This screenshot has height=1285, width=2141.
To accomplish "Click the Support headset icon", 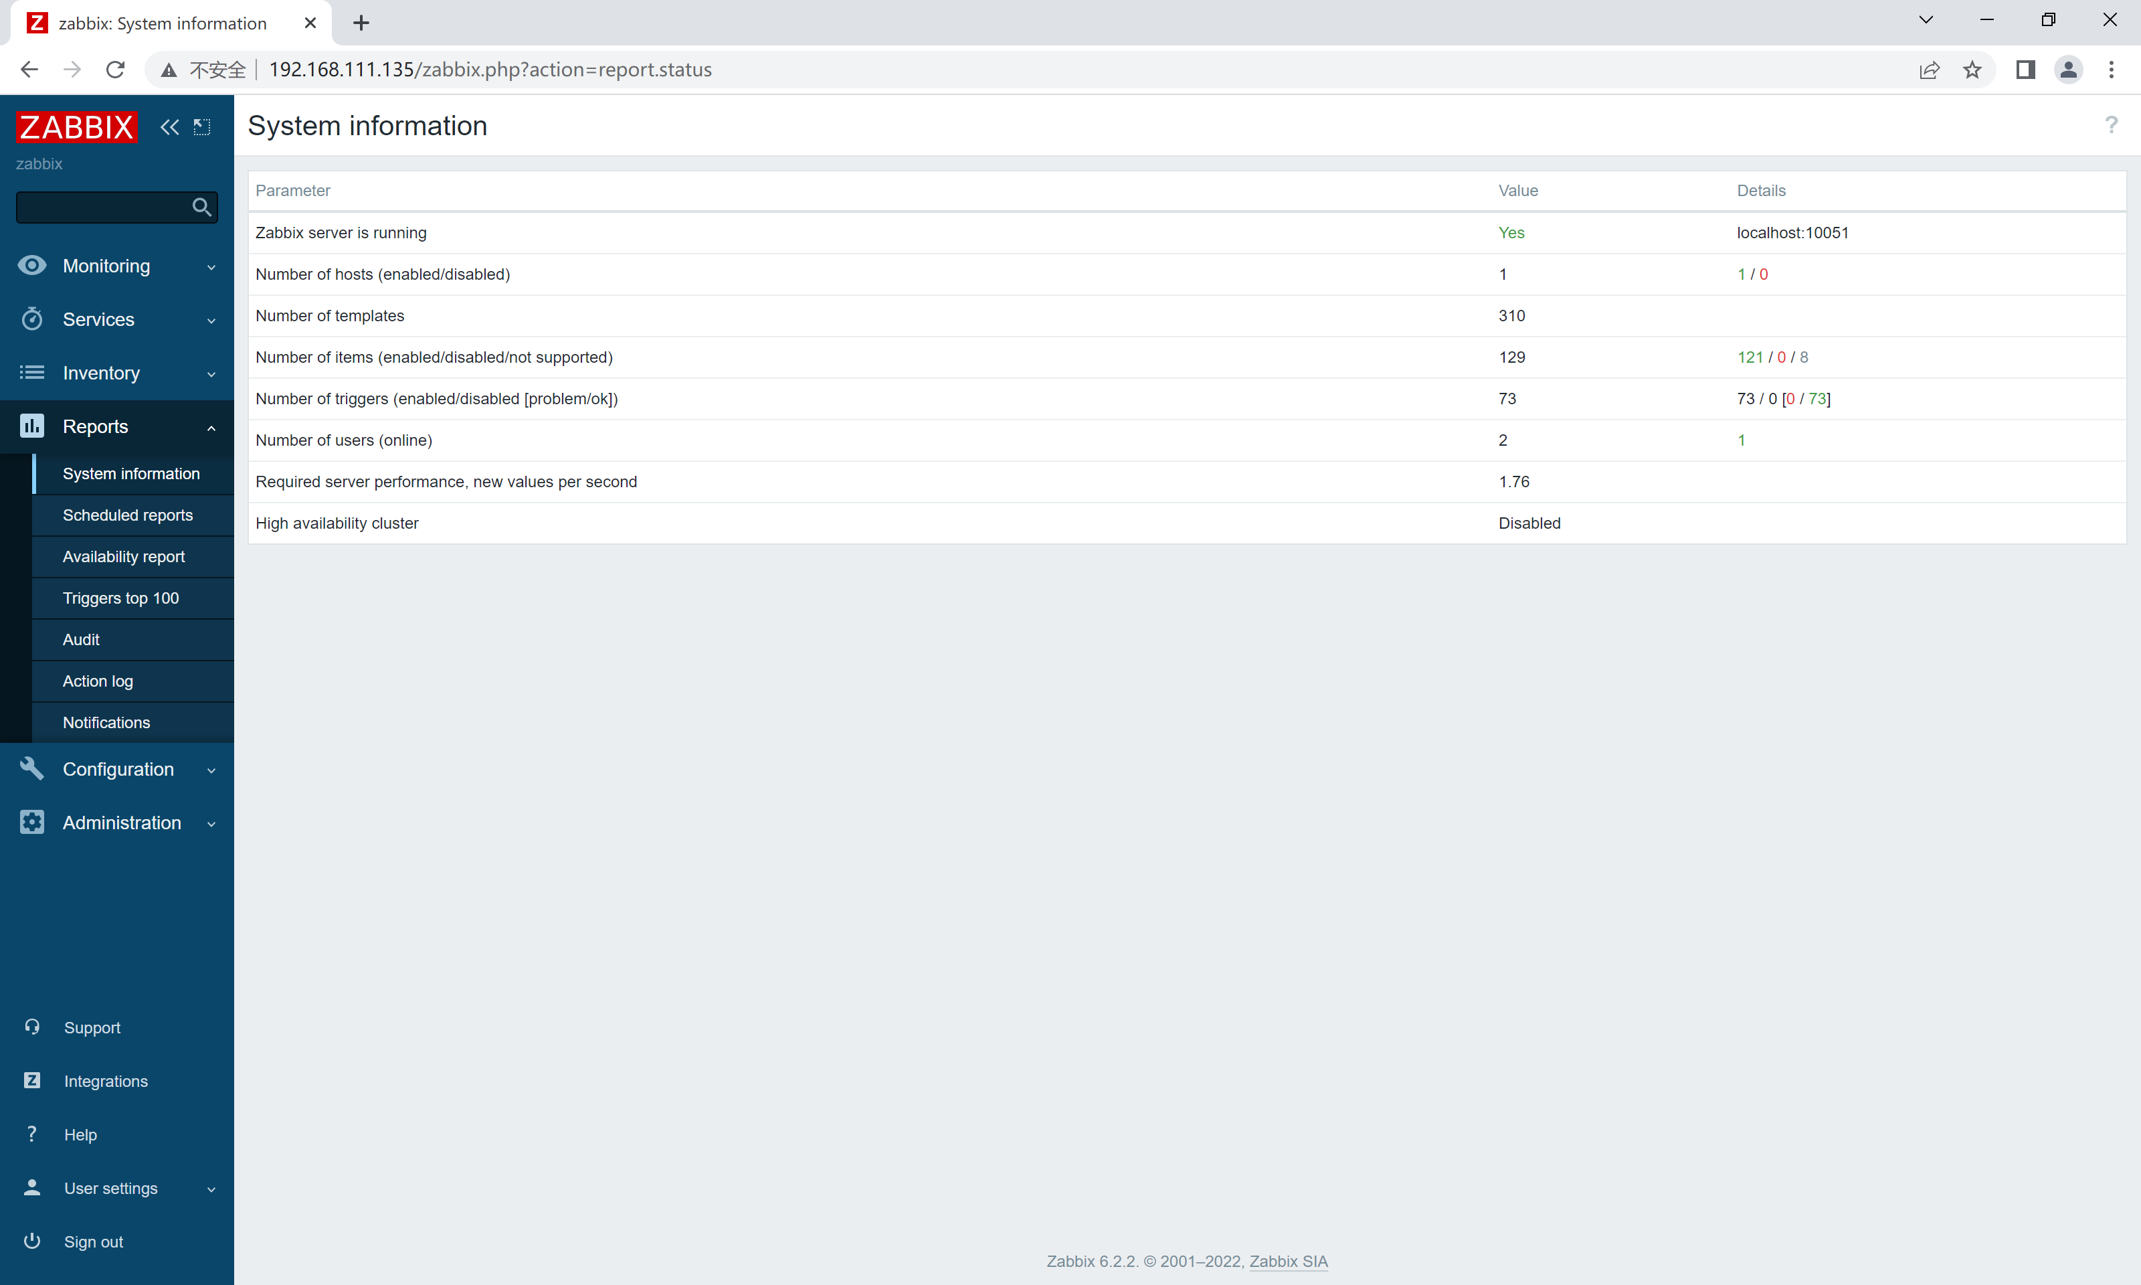I will 32,1027.
